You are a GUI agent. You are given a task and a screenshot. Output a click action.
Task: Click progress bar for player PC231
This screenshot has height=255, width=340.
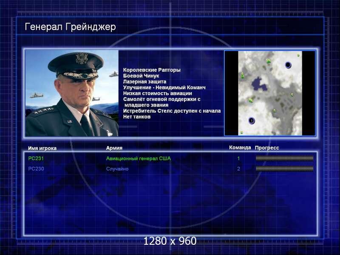click(x=284, y=158)
